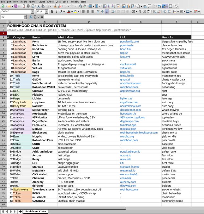The height and width of the screenshot is (214, 204).
Task: Apply the red font color swatch
Action: coord(69,11)
